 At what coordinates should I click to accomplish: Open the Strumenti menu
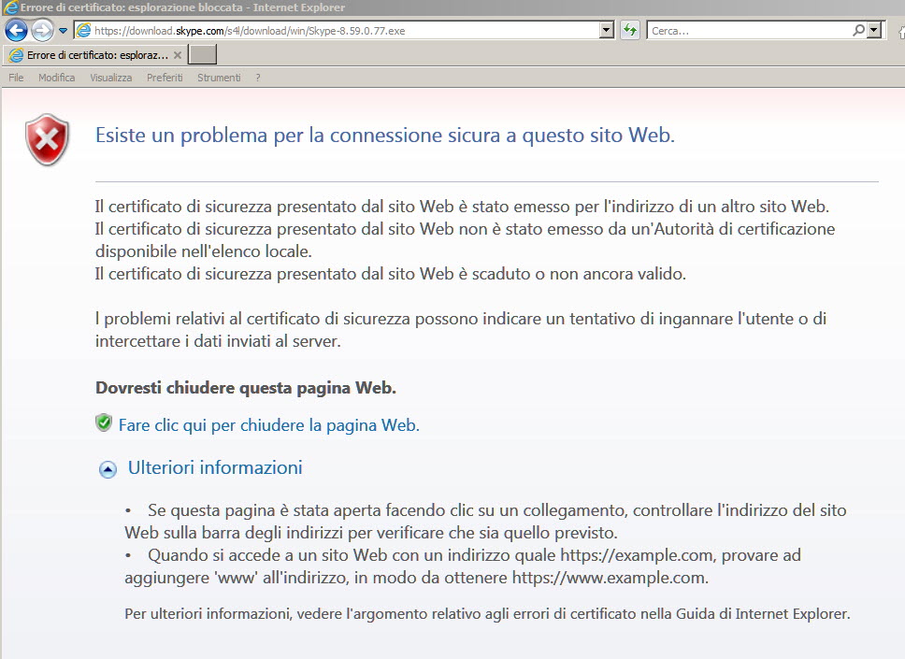tap(219, 78)
